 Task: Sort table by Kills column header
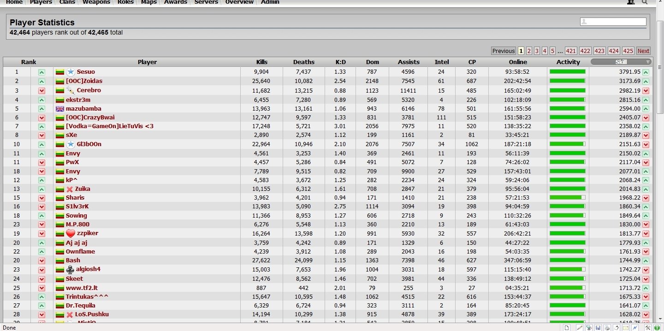tap(261, 62)
